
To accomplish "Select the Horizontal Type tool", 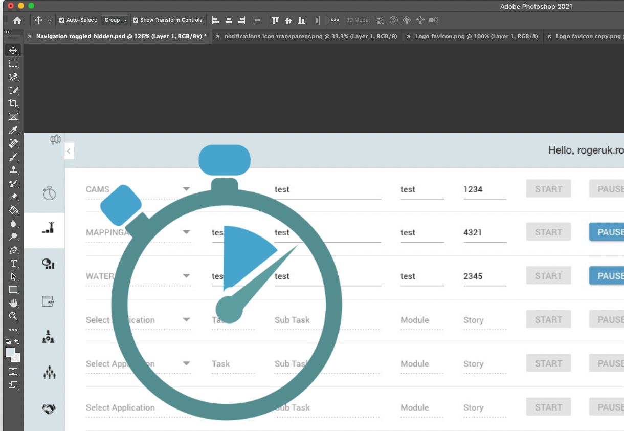I will 13,263.
